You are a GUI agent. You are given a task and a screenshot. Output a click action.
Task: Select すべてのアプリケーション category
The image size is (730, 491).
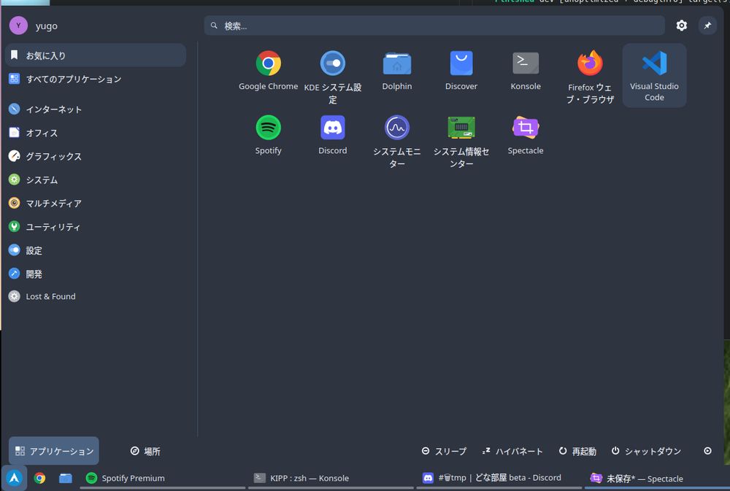tap(96, 79)
